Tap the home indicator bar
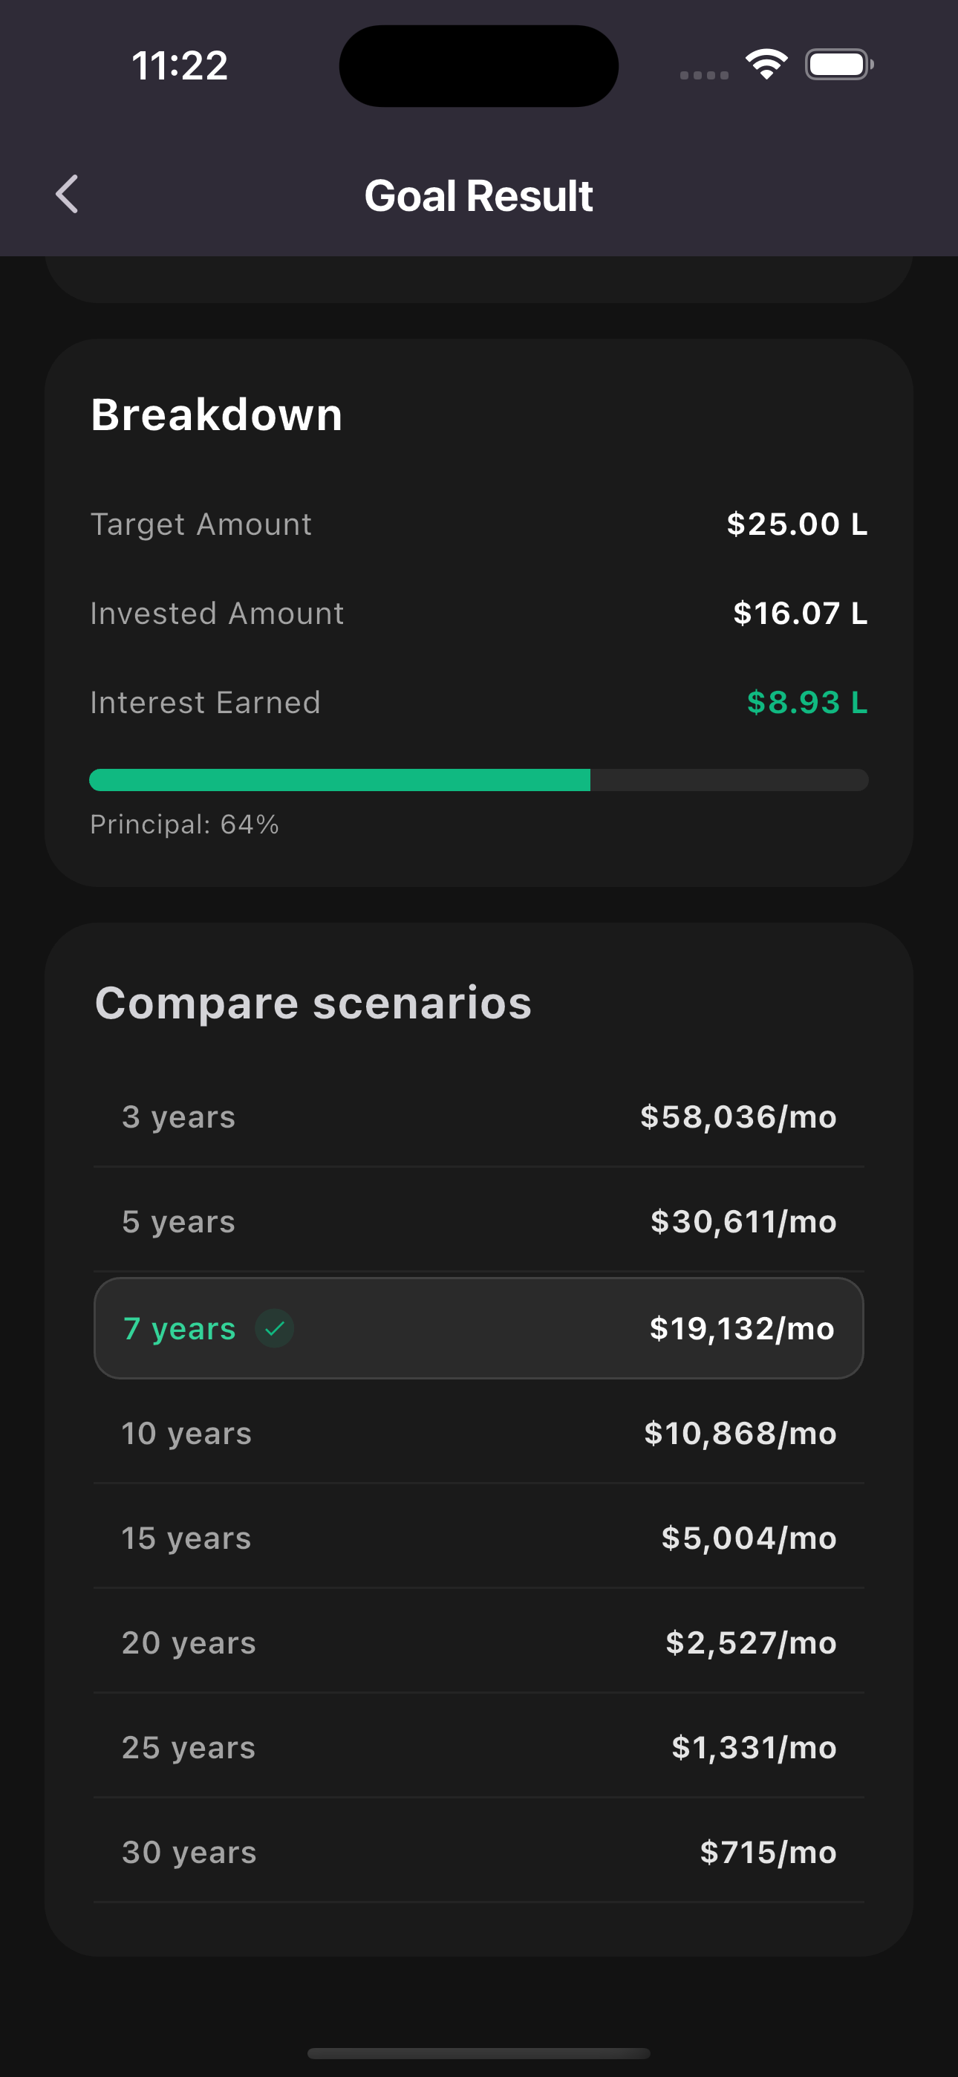Screen dimensions: 958x2077 (x=479, y=2052)
